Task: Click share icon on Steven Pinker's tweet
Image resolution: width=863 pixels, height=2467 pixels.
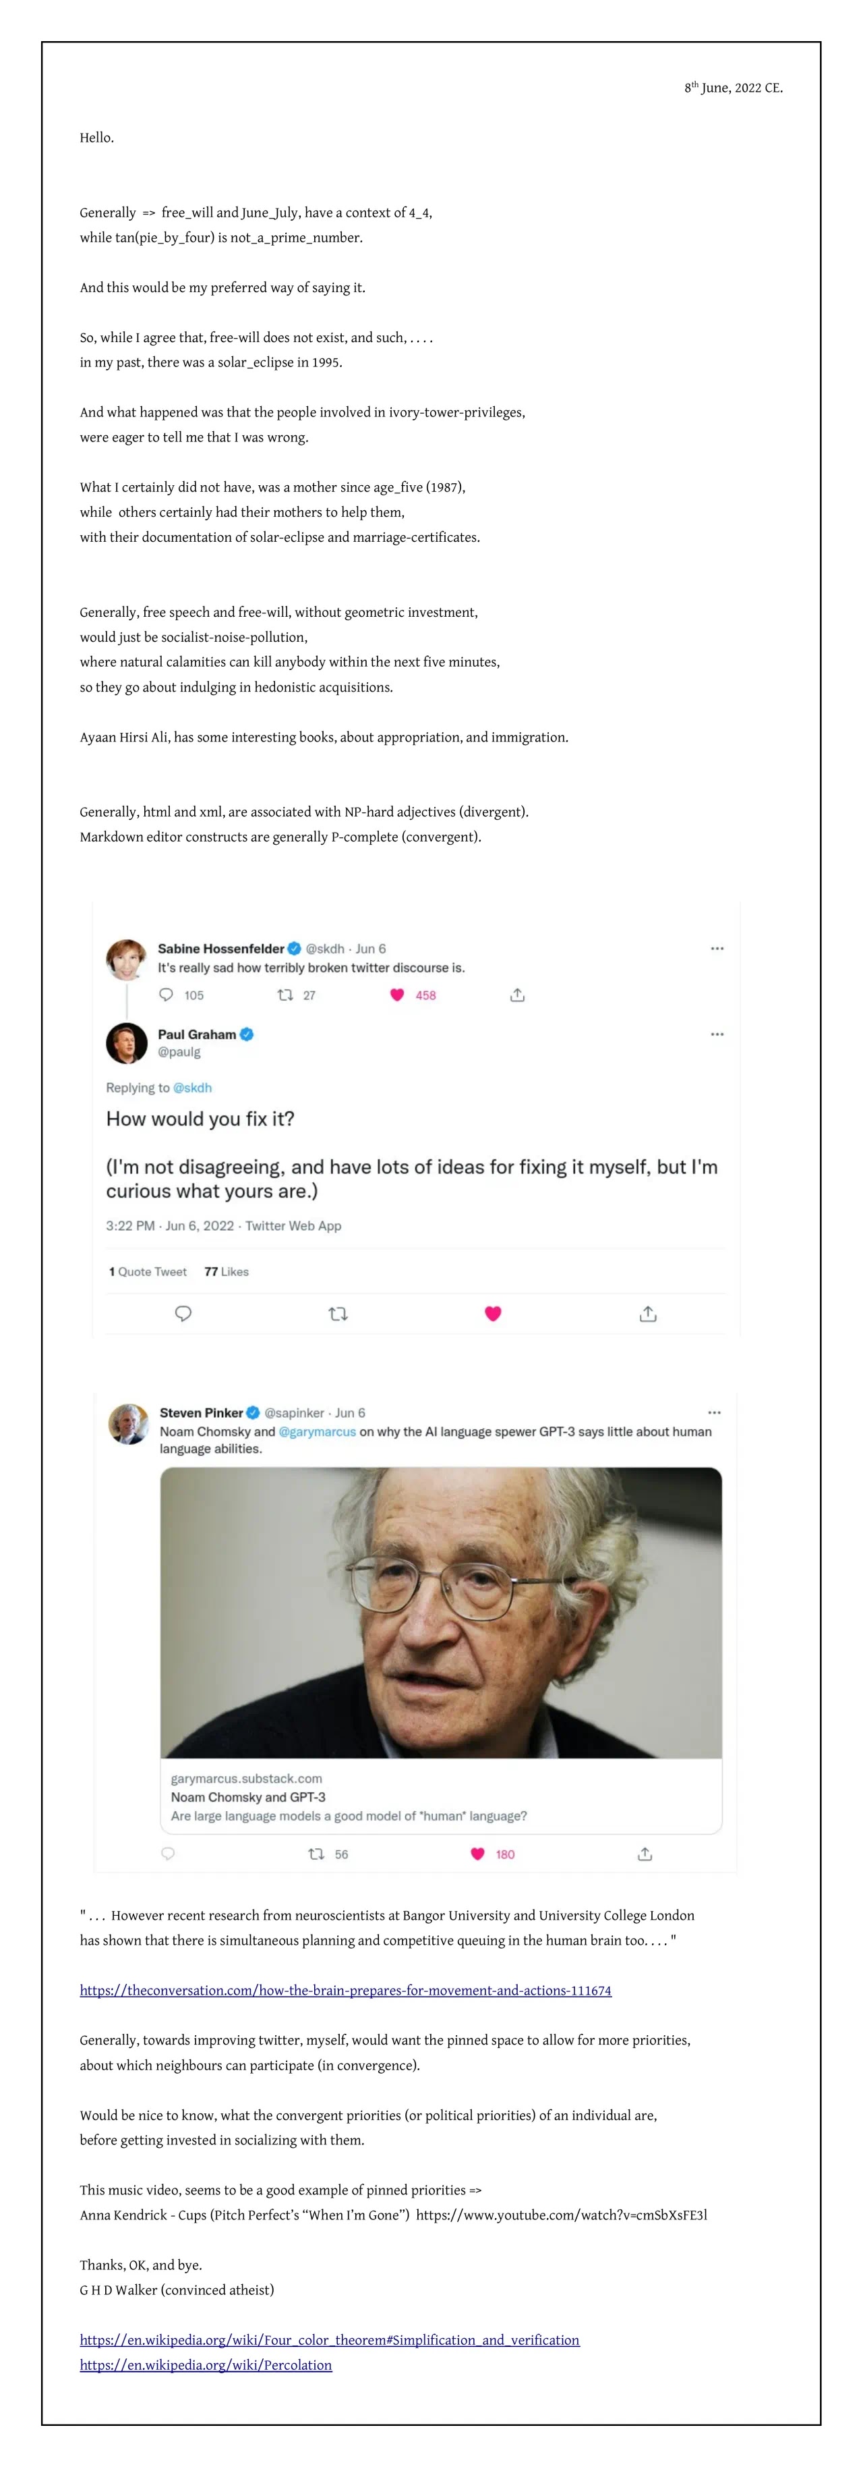Action: 645,1854
